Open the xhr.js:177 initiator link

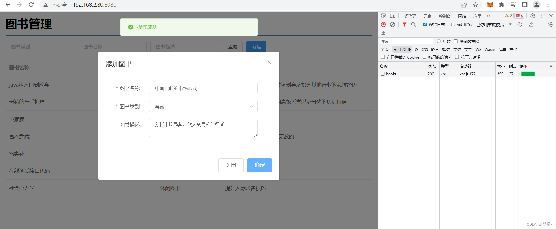pos(467,74)
